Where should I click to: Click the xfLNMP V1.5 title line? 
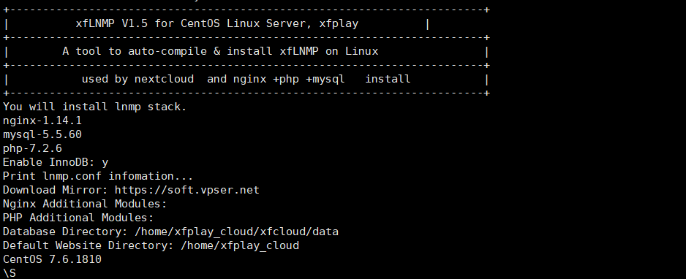(x=217, y=23)
